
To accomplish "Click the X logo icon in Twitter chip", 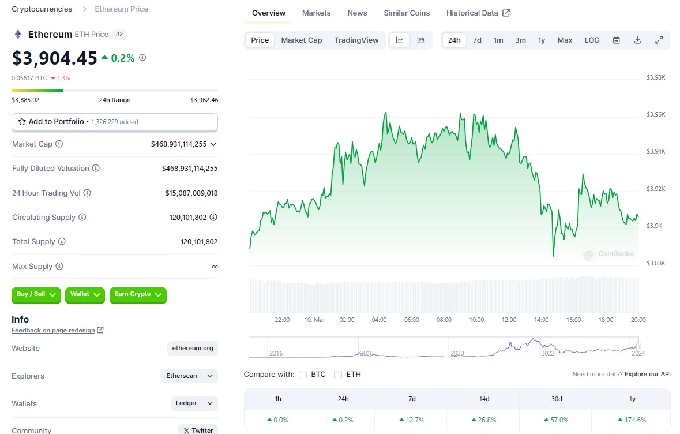I will [186, 431].
